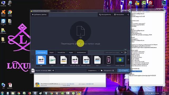Click the device detection icon right of search
The height and width of the screenshot is (95, 169).
(125, 53)
